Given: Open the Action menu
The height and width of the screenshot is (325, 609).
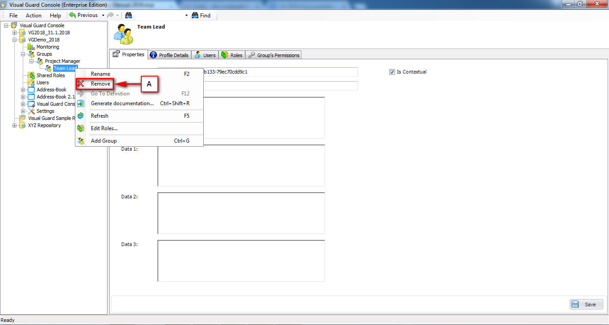Looking at the screenshot, I should pyautogui.click(x=33, y=15).
